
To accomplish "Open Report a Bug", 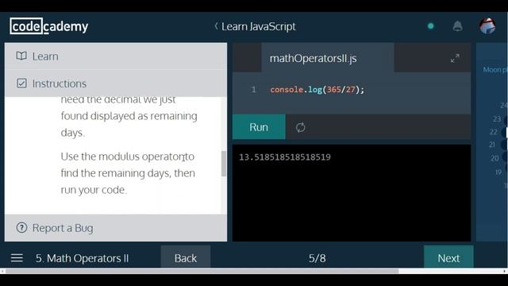I will pos(116,228).
